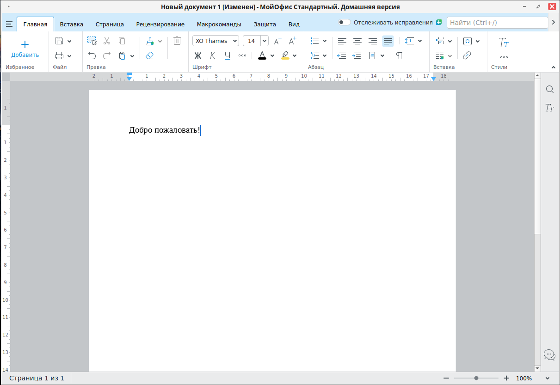Screen dimensions: 560x385
Task: Click the eraser clear formatting icon
Action: (x=149, y=55)
